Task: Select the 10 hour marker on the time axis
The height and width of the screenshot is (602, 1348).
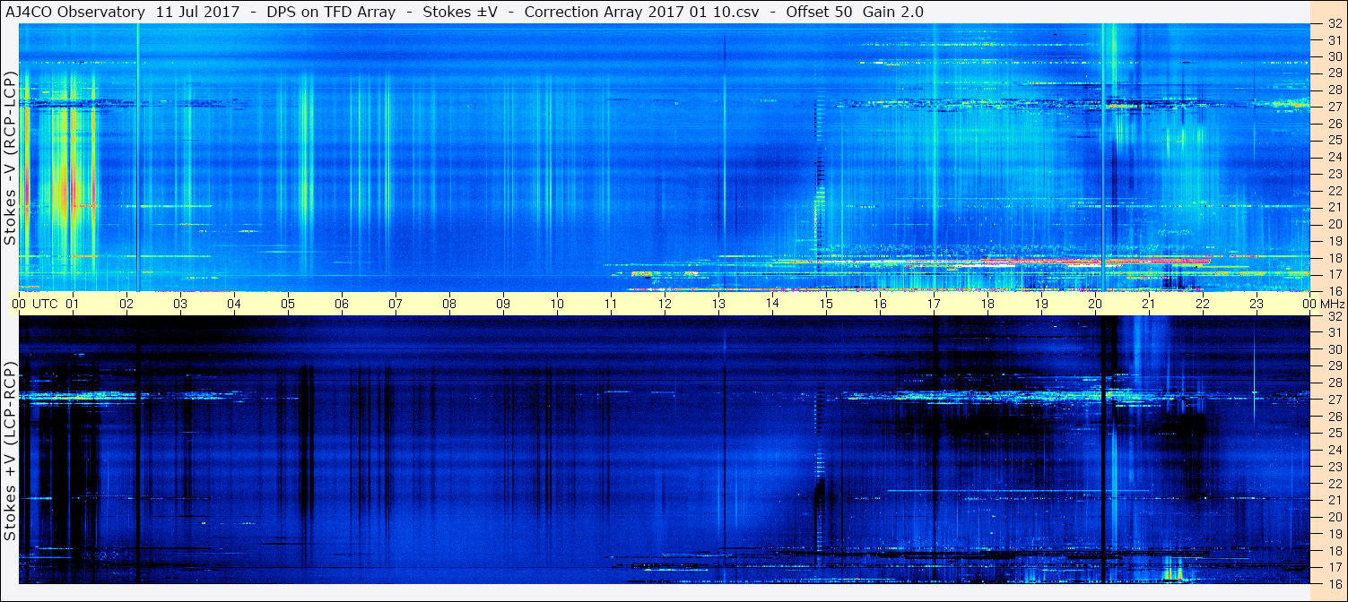Action: pyautogui.click(x=557, y=304)
